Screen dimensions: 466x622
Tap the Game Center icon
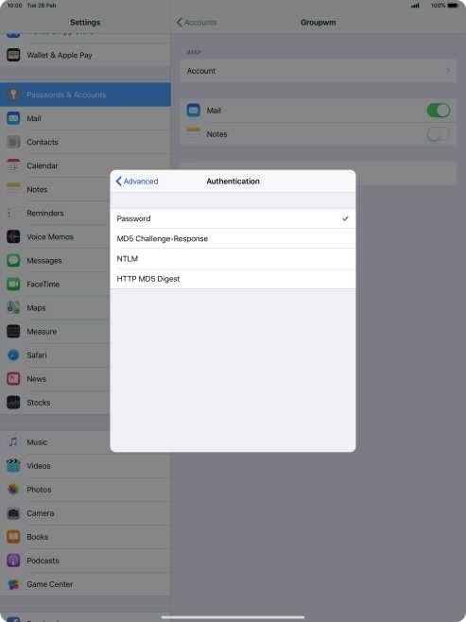coord(13,584)
